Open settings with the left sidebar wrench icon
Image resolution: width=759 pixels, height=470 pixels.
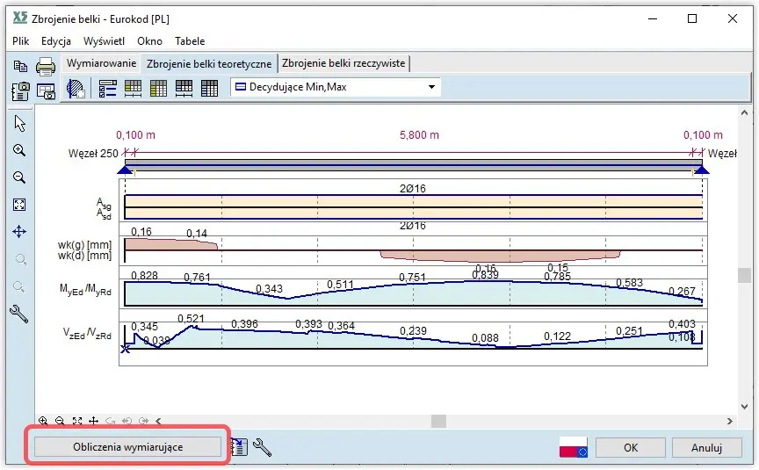(19, 314)
